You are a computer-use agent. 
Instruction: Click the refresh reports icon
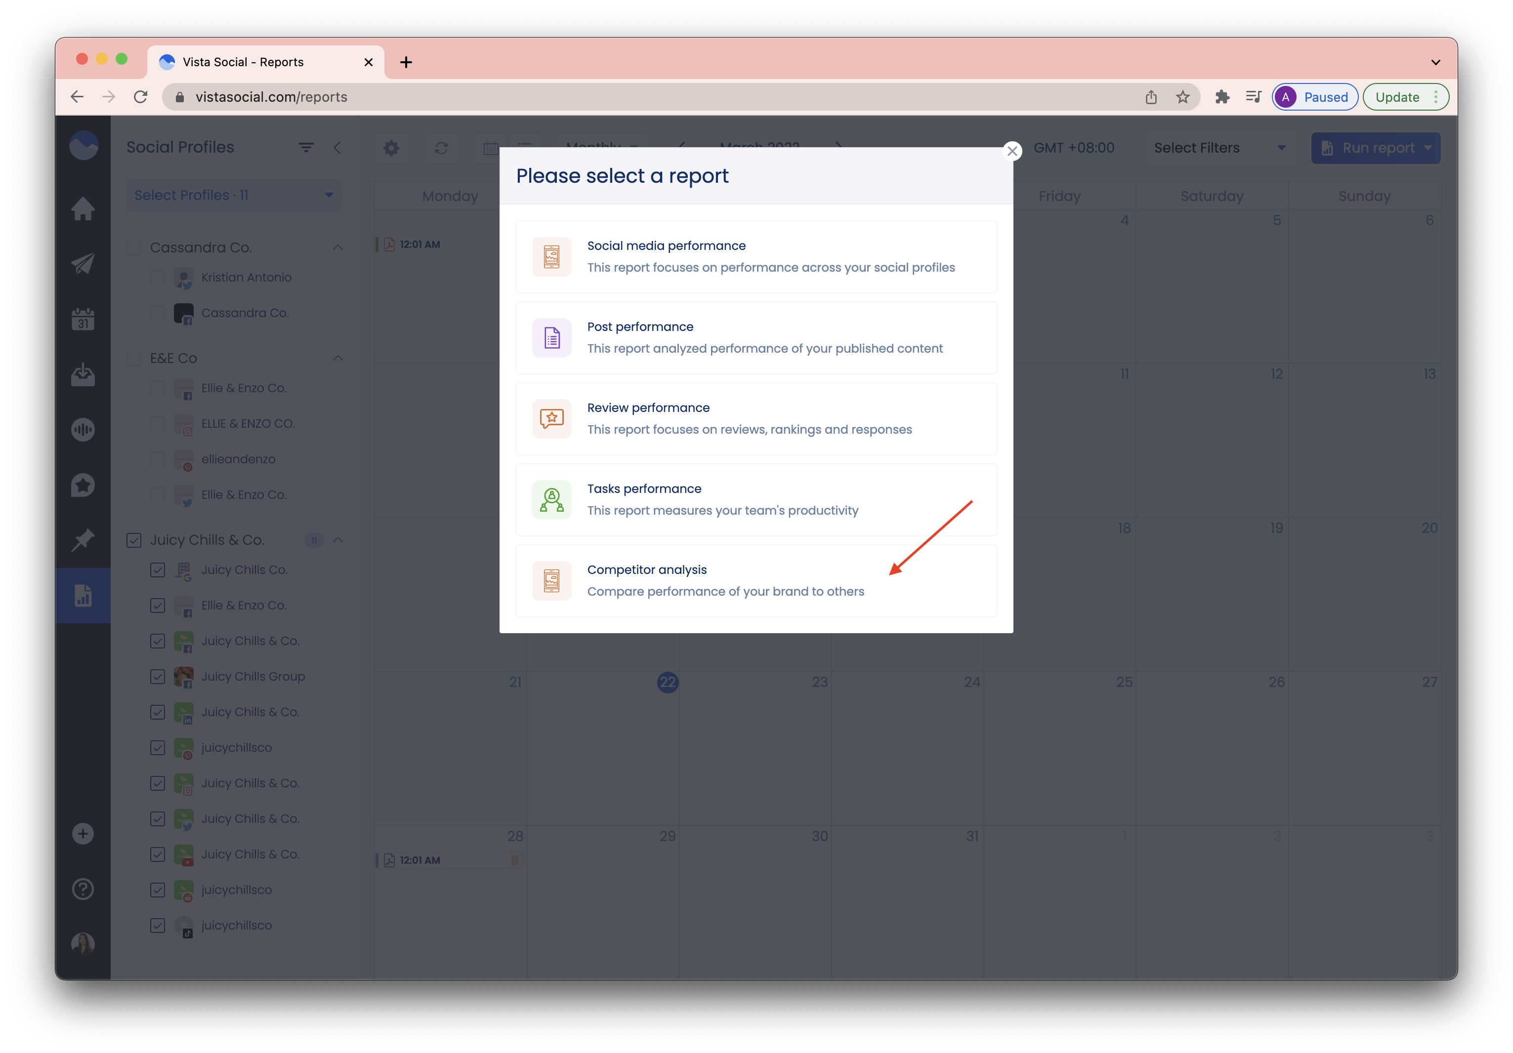pos(442,148)
